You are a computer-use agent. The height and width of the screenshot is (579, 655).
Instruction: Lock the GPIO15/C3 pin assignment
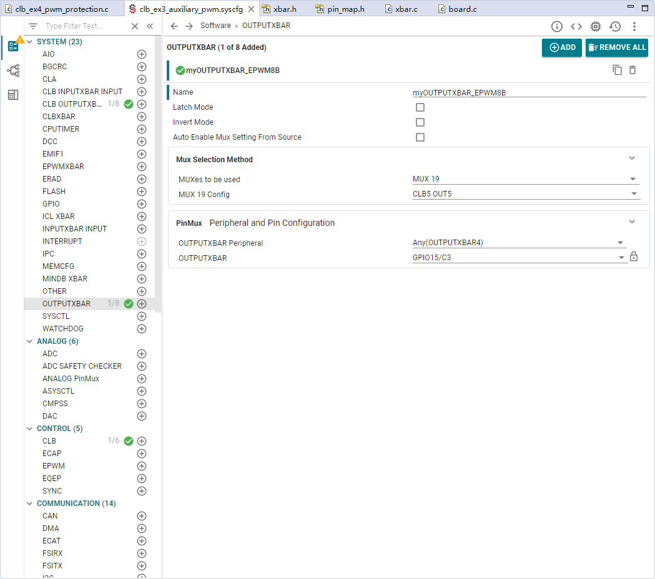(634, 256)
